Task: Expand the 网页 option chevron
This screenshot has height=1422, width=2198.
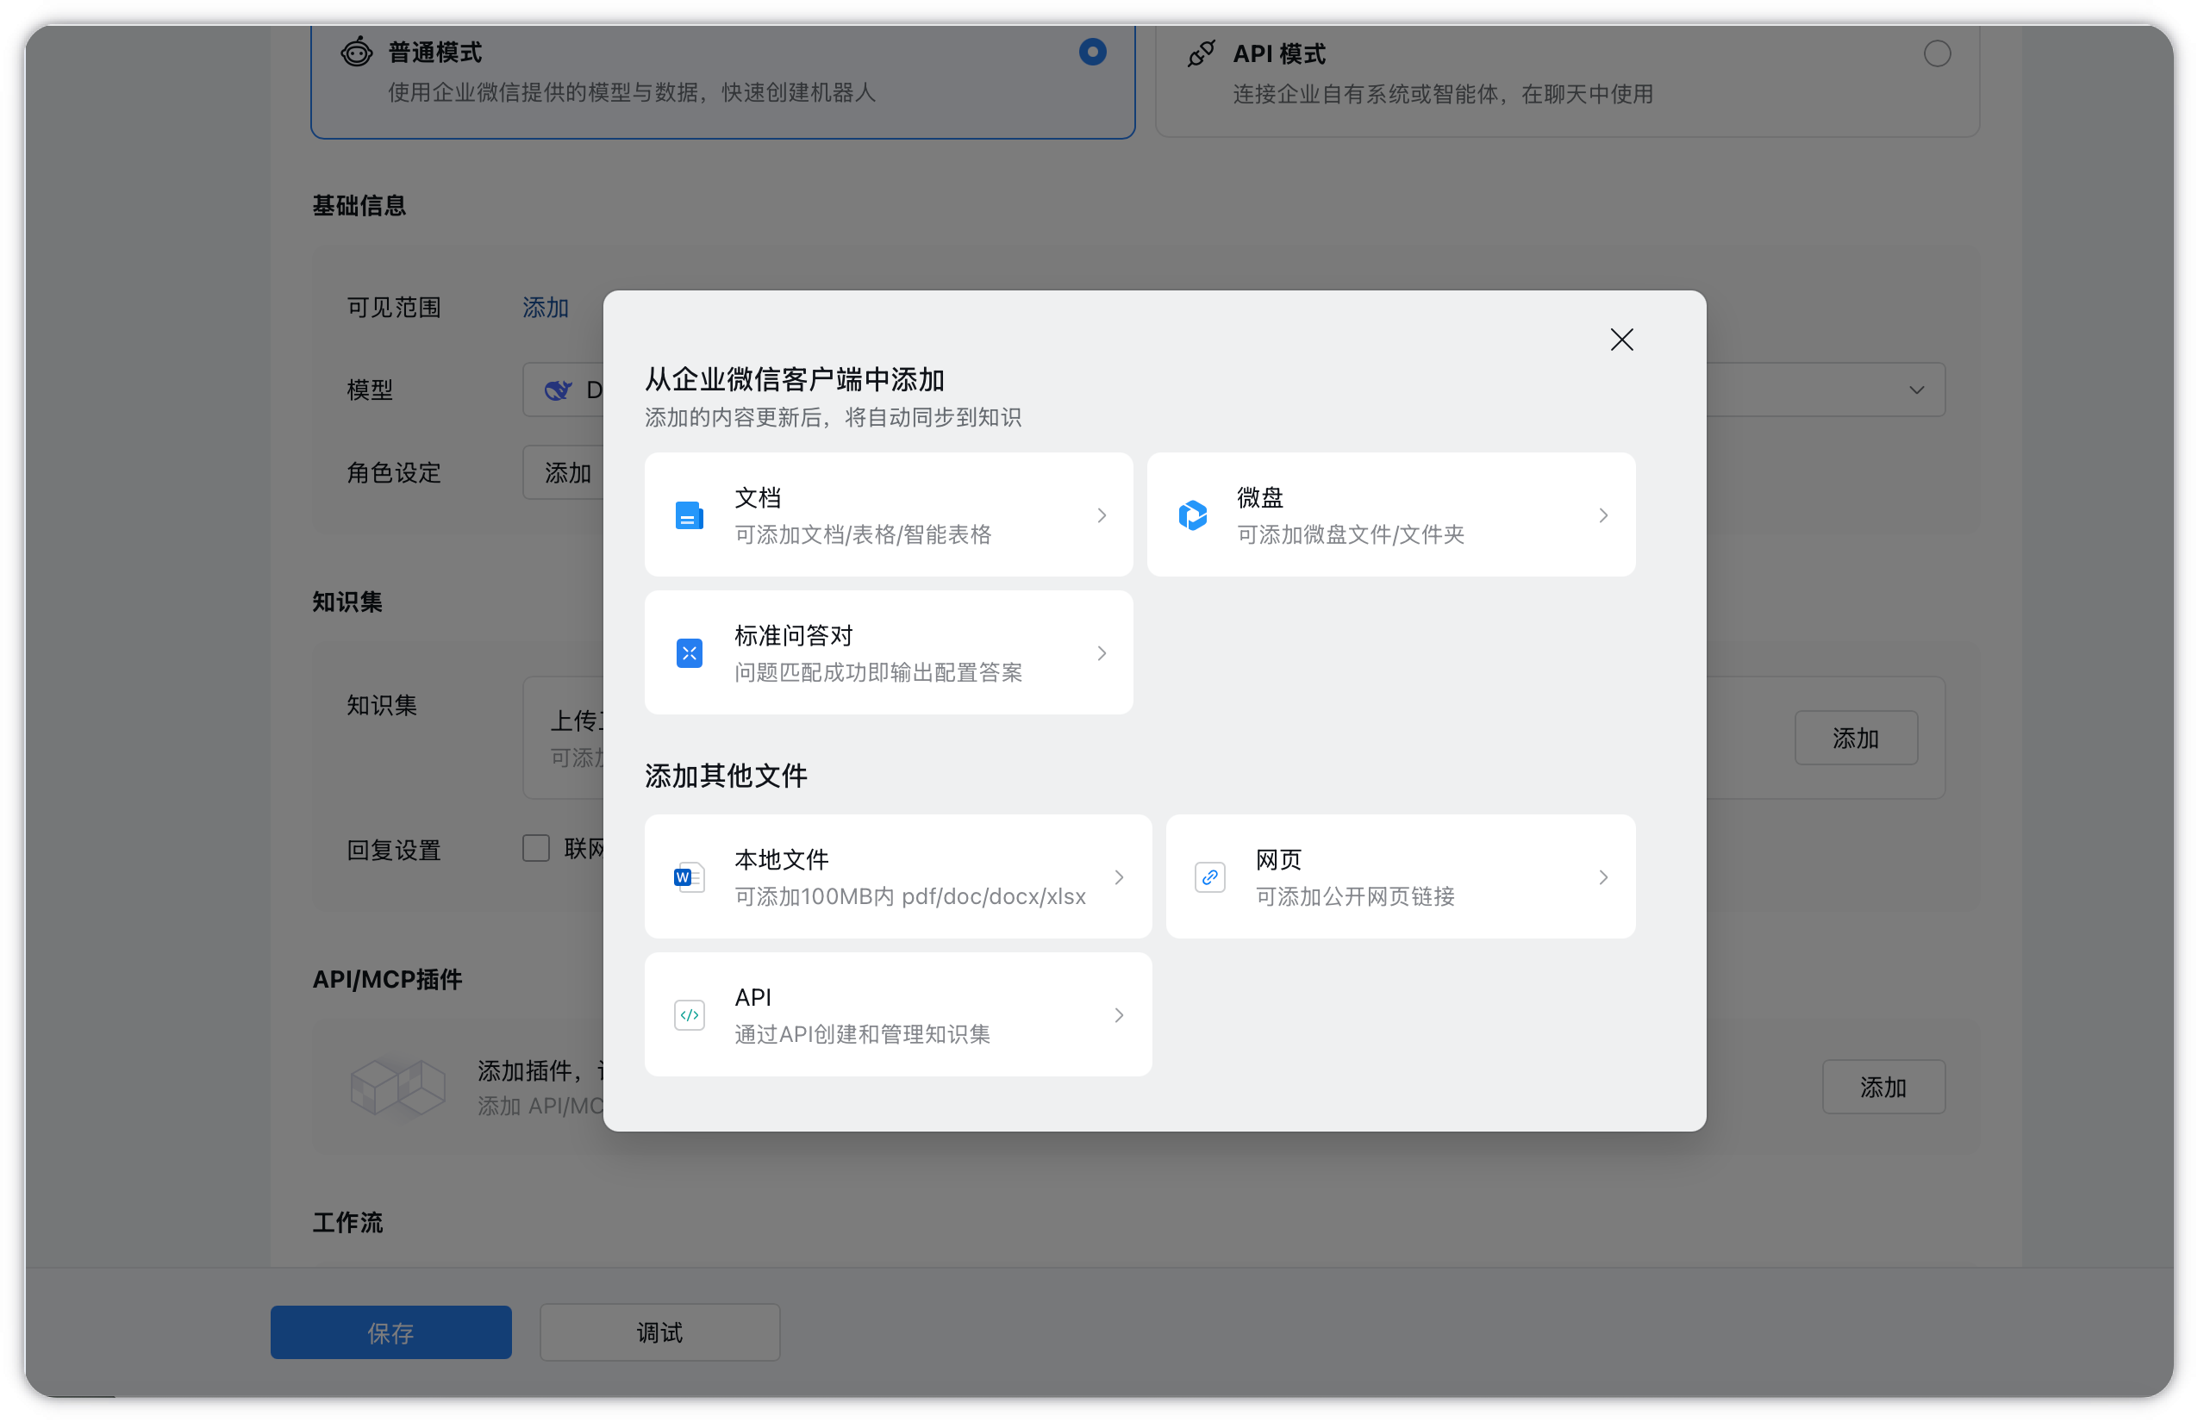Action: coord(1603,876)
